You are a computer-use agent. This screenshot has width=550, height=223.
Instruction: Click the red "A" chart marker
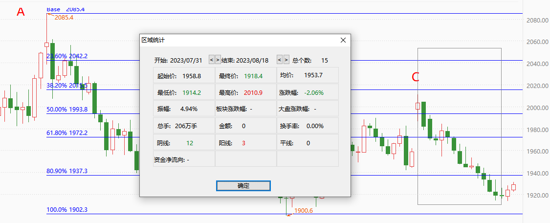(x=21, y=12)
